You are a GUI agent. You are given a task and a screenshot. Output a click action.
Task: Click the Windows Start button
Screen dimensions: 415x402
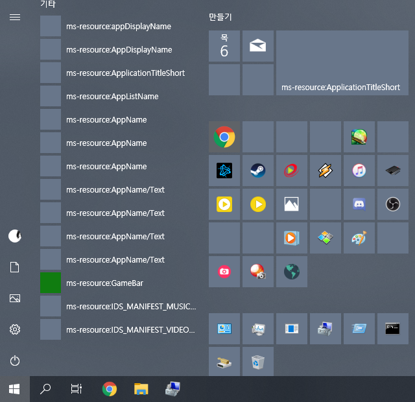tap(14, 389)
